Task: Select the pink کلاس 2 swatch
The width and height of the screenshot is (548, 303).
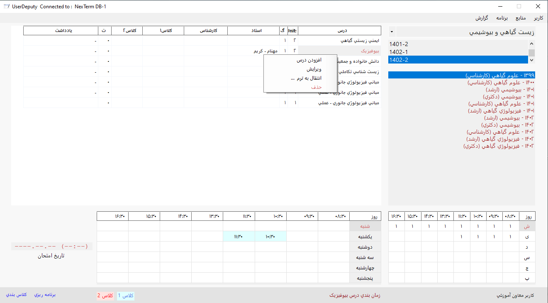Action: coord(105,296)
